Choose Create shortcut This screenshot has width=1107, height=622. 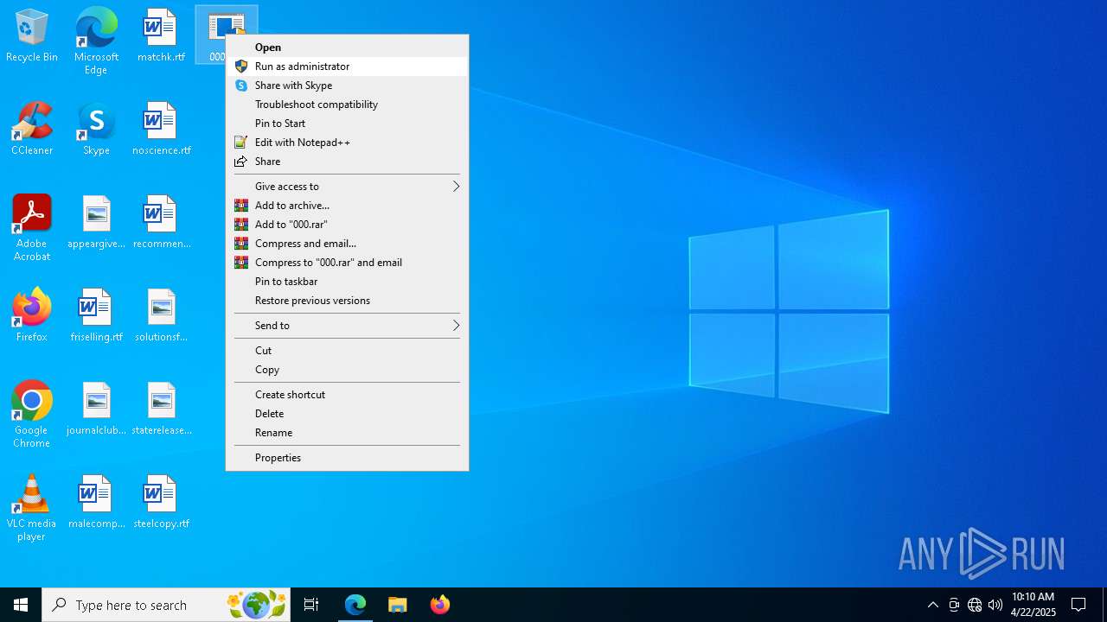[347, 395]
